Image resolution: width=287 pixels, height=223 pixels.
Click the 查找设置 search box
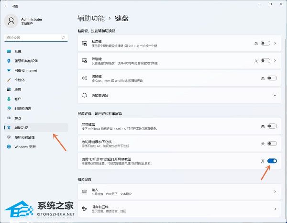pos(34,37)
